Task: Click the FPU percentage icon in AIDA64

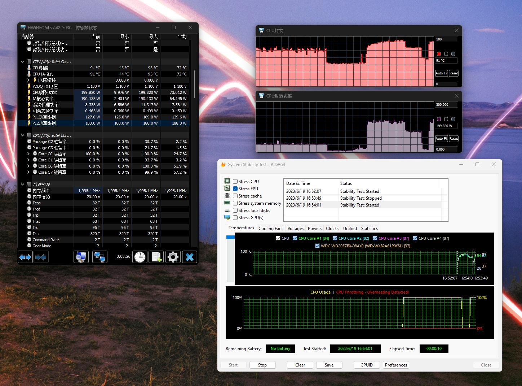Action: pyautogui.click(x=227, y=188)
